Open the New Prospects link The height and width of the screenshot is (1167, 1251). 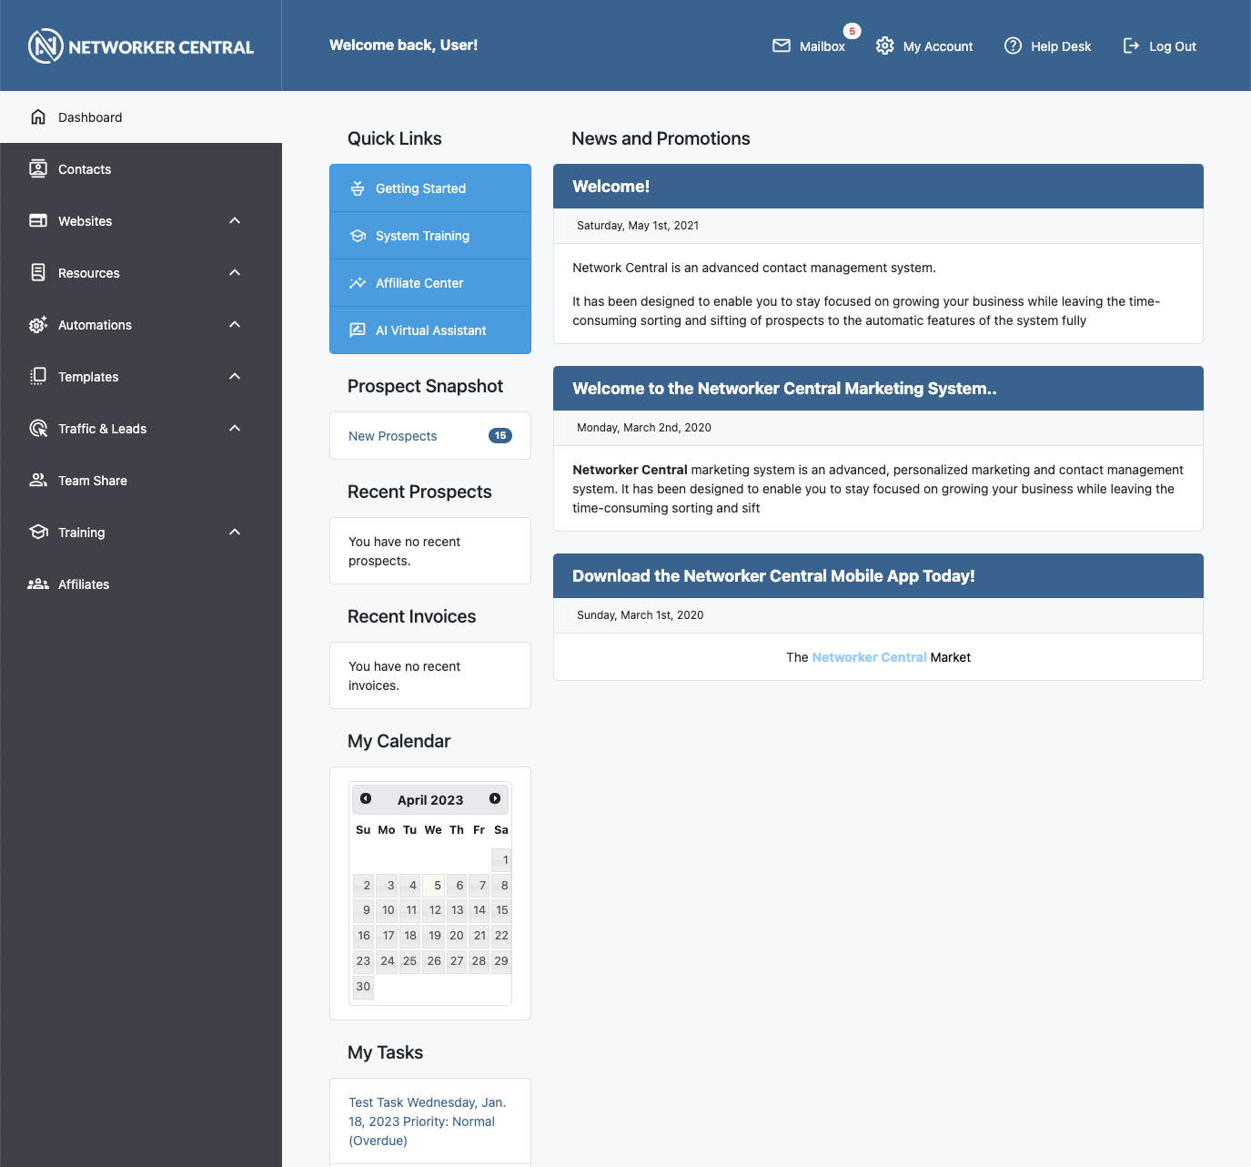(x=393, y=436)
